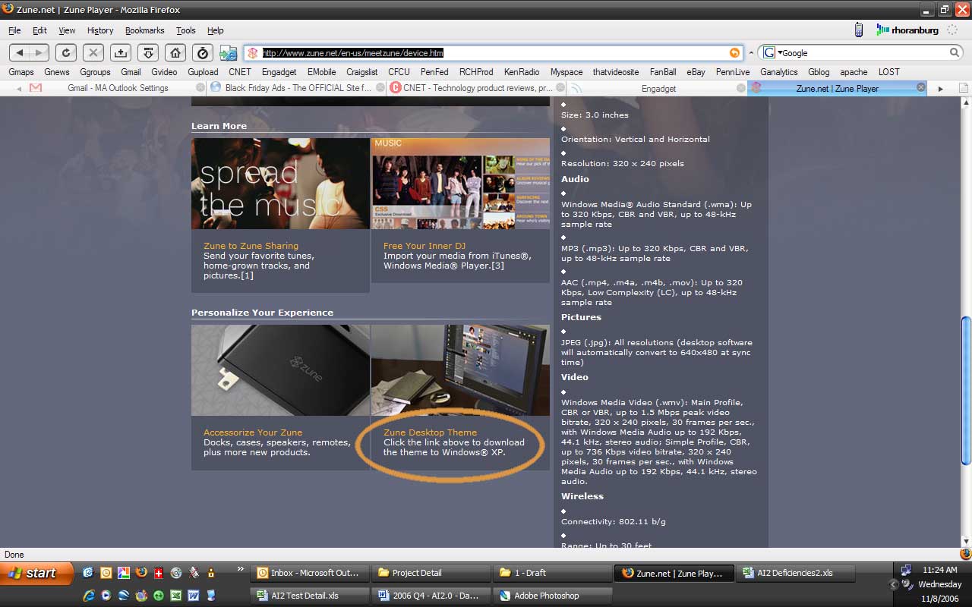Click the vertical scrollbar thumb
This screenshot has height=607, width=972.
(966, 389)
